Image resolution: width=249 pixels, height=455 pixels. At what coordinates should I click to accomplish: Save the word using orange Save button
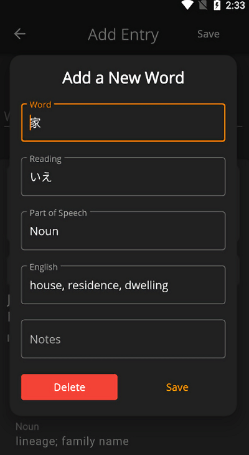point(177,387)
